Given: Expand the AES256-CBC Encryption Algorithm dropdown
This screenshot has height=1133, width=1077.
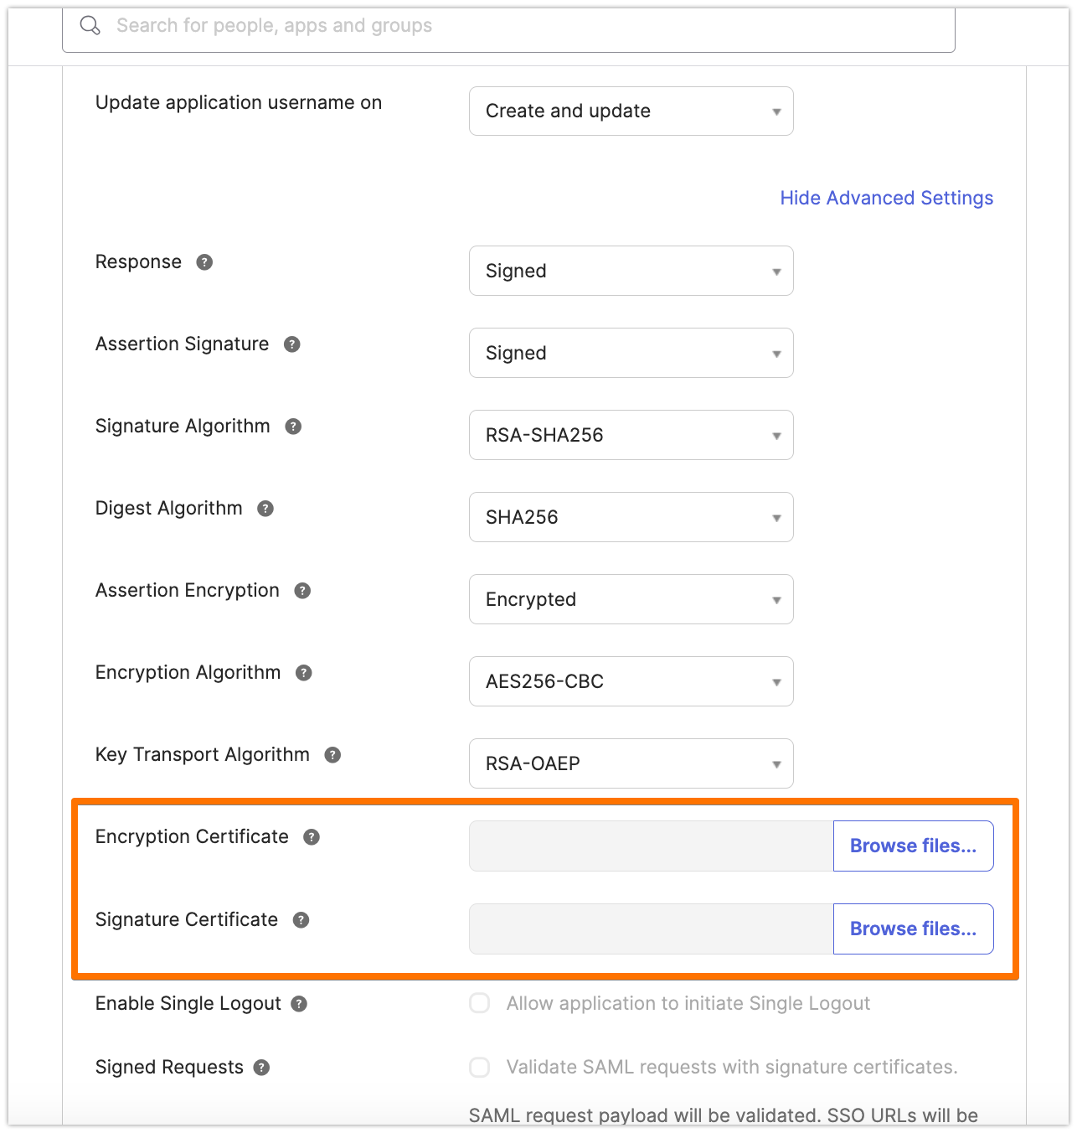Looking at the screenshot, I should (631, 681).
